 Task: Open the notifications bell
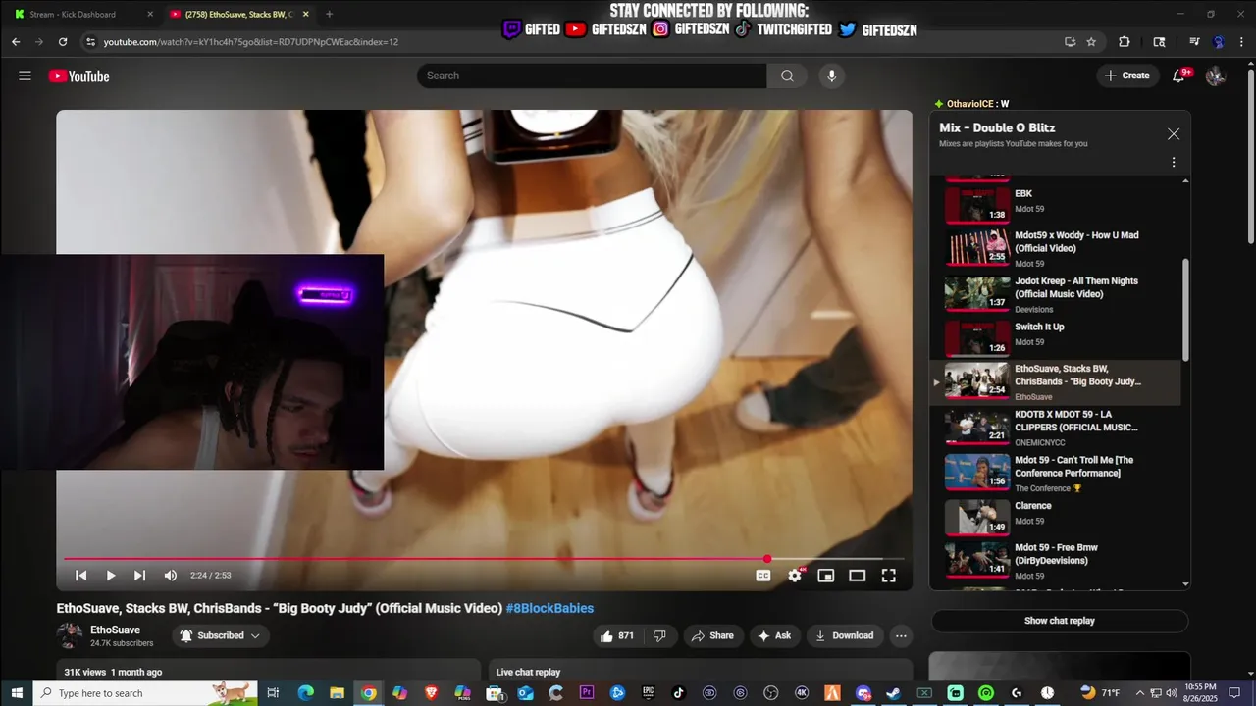pos(1179,76)
